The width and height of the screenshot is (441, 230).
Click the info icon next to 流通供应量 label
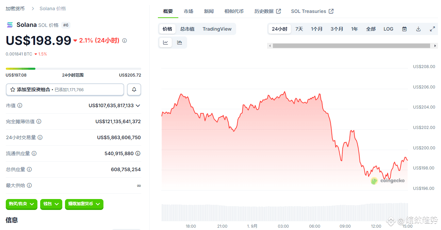(x=34, y=153)
